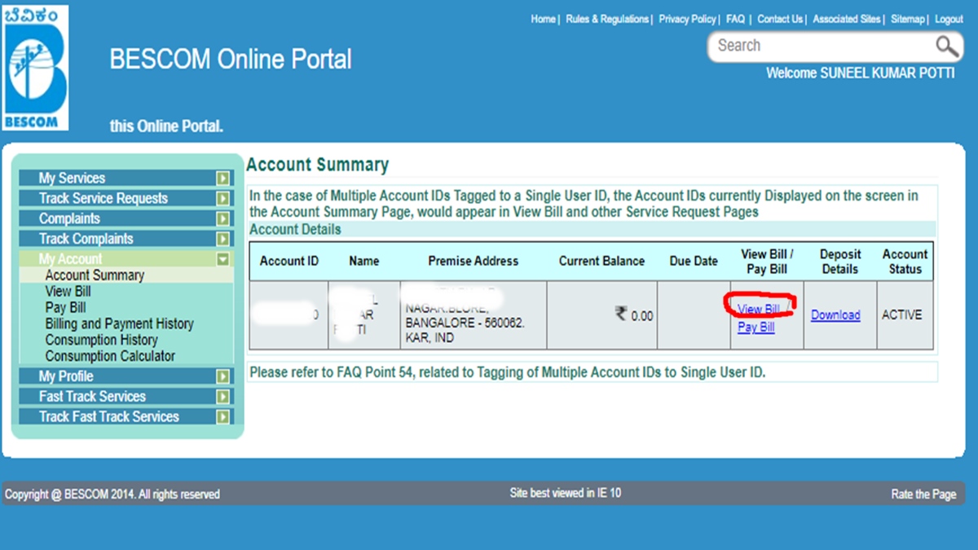Click the Name column header
978x550 pixels.
[x=363, y=262]
